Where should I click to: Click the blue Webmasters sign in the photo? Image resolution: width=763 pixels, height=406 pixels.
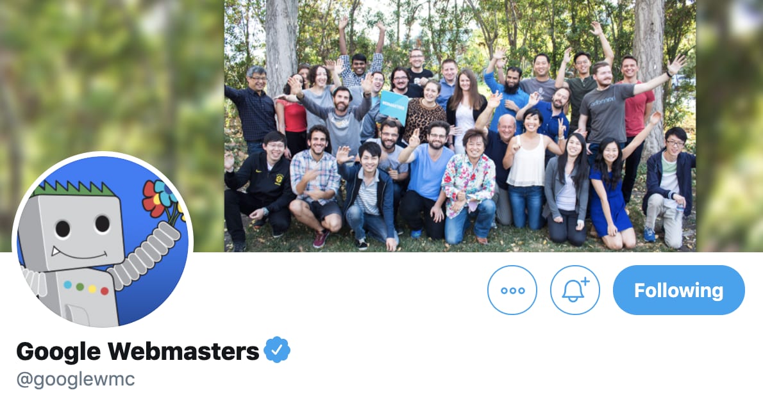click(394, 106)
